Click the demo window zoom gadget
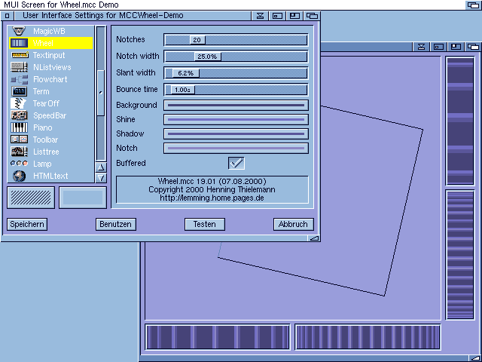This screenshot has width=482, height=362. [x=456, y=47]
